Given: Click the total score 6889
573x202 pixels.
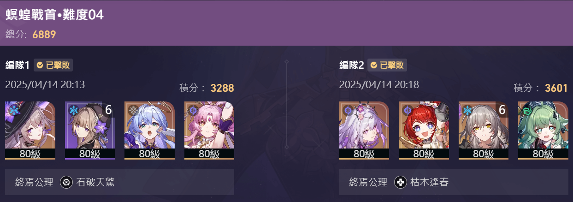Looking at the screenshot, I should [44, 35].
